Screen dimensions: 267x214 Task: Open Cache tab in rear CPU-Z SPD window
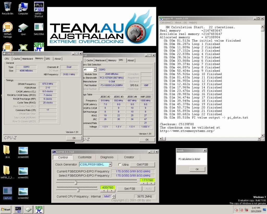click(90, 60)
